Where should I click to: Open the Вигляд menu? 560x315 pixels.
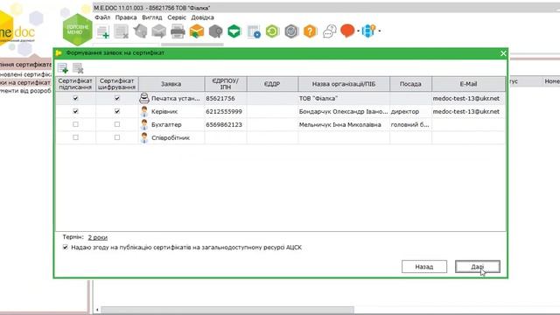(151, 17)
